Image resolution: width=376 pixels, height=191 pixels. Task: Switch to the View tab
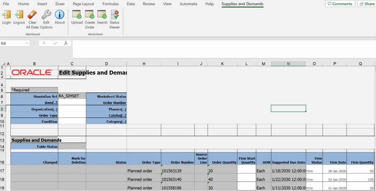[x=167, y=4]
